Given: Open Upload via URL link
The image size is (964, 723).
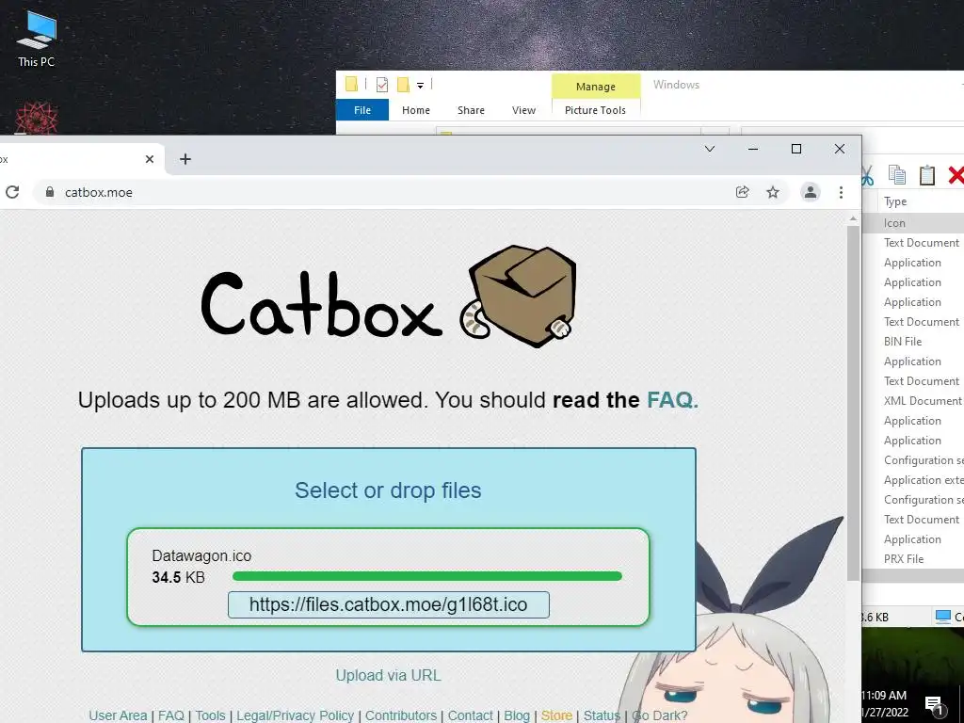Looking at the screenshot, I should (388, 675).
